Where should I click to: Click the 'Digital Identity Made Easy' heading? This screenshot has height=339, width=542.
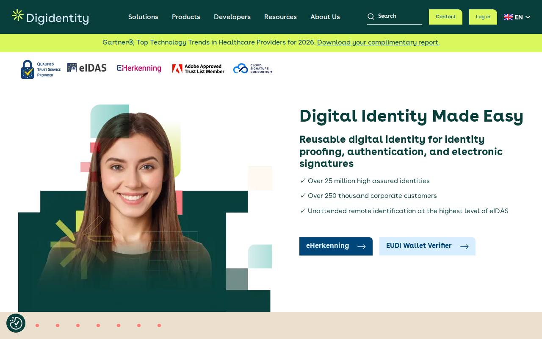tap(411, 116)
